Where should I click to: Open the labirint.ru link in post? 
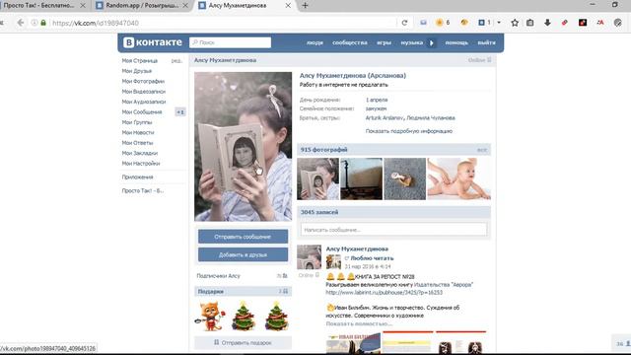point(384,293)
